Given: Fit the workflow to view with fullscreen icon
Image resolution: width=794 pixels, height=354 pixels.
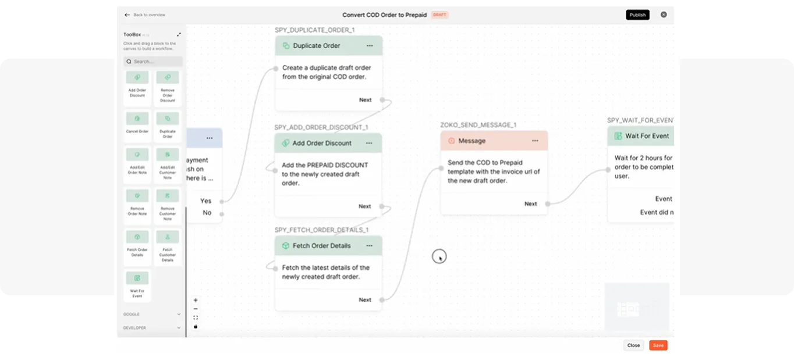Looking at the screenshot, I should point(196,317).
